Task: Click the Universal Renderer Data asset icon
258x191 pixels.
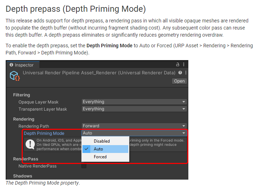Action: point(15,76)
